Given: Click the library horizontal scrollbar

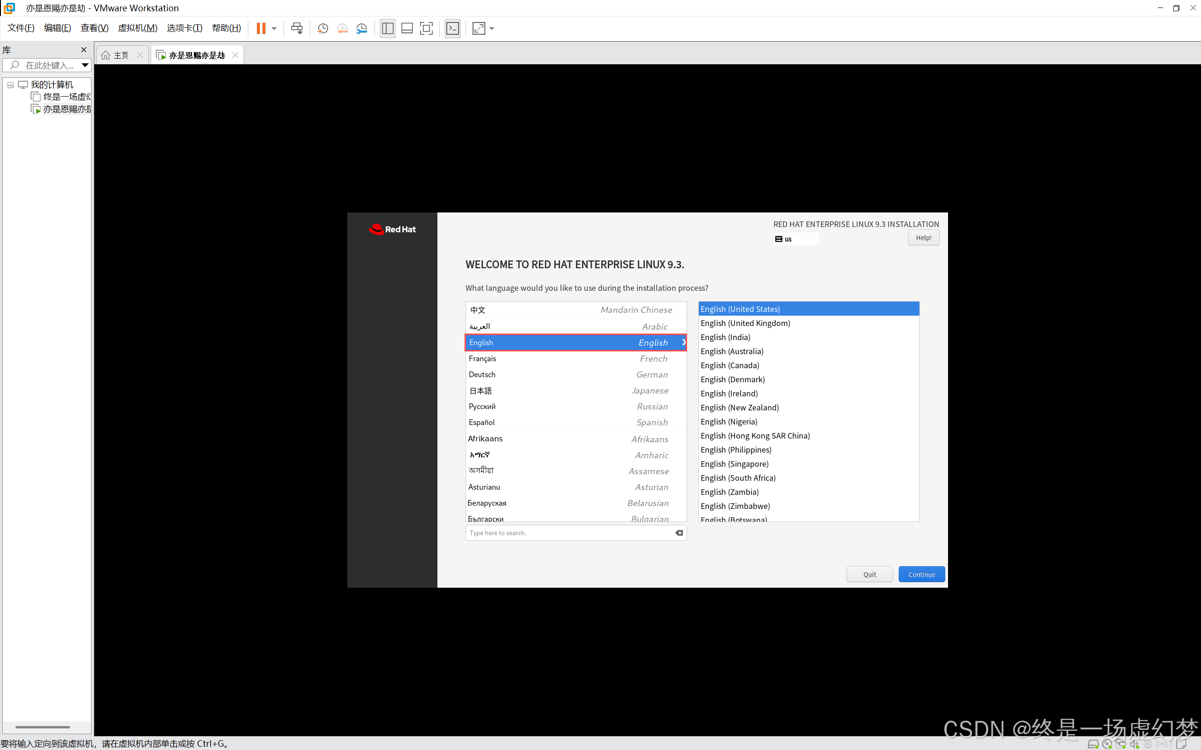Looking at the screenshot, I should pyautogui.click(x=43, y=727).
